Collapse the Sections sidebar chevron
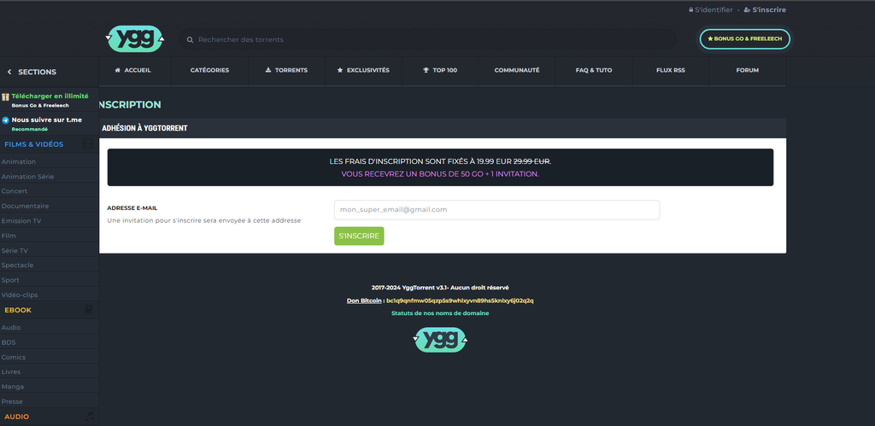 (x=9, y=72)
